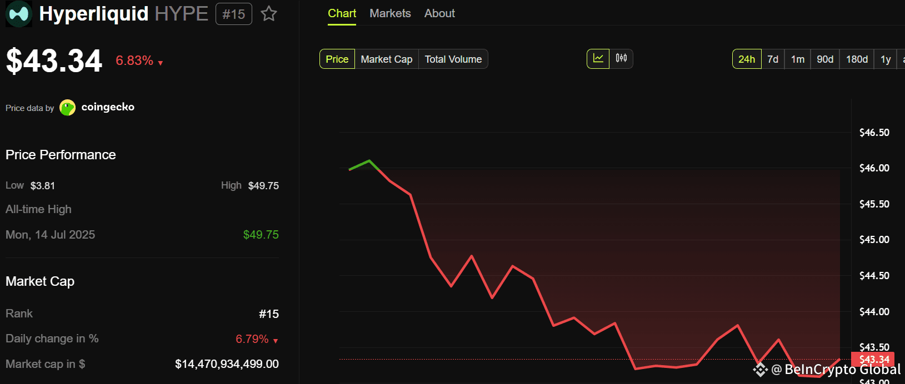The height and width of the screenshot is (384, 905).
Task: Click the Market Cap section heading
Action: [x=40, y=281]
